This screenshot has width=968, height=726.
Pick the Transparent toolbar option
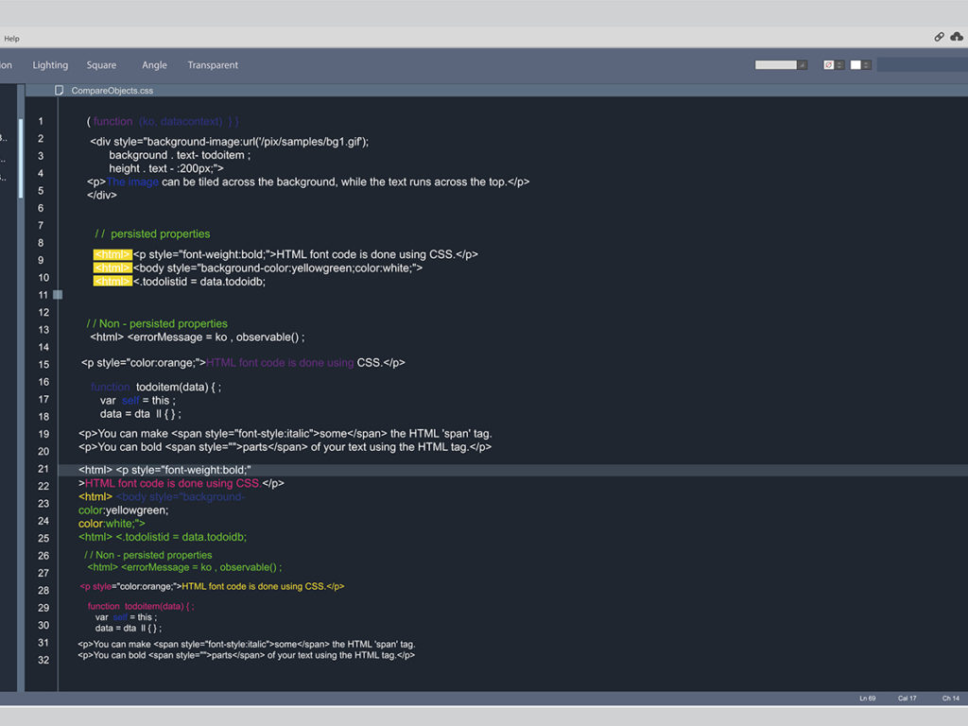213,65
